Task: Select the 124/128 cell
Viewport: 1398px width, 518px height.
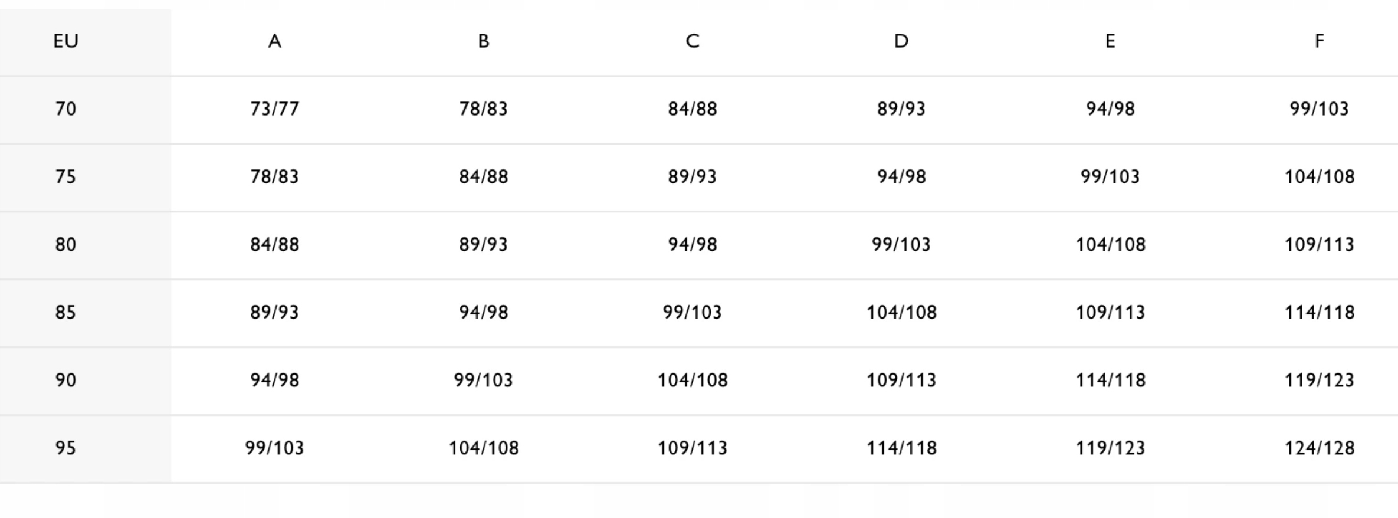Action: click(x=1319, y=448)
